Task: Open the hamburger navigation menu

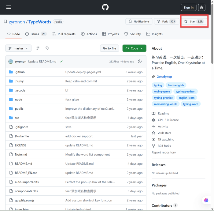Action: 9,7
